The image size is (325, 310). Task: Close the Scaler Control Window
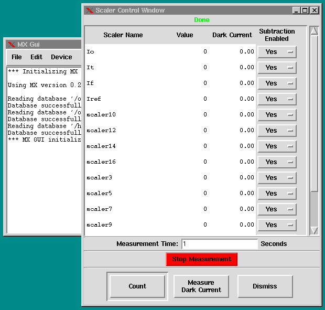tap(314, 10)
